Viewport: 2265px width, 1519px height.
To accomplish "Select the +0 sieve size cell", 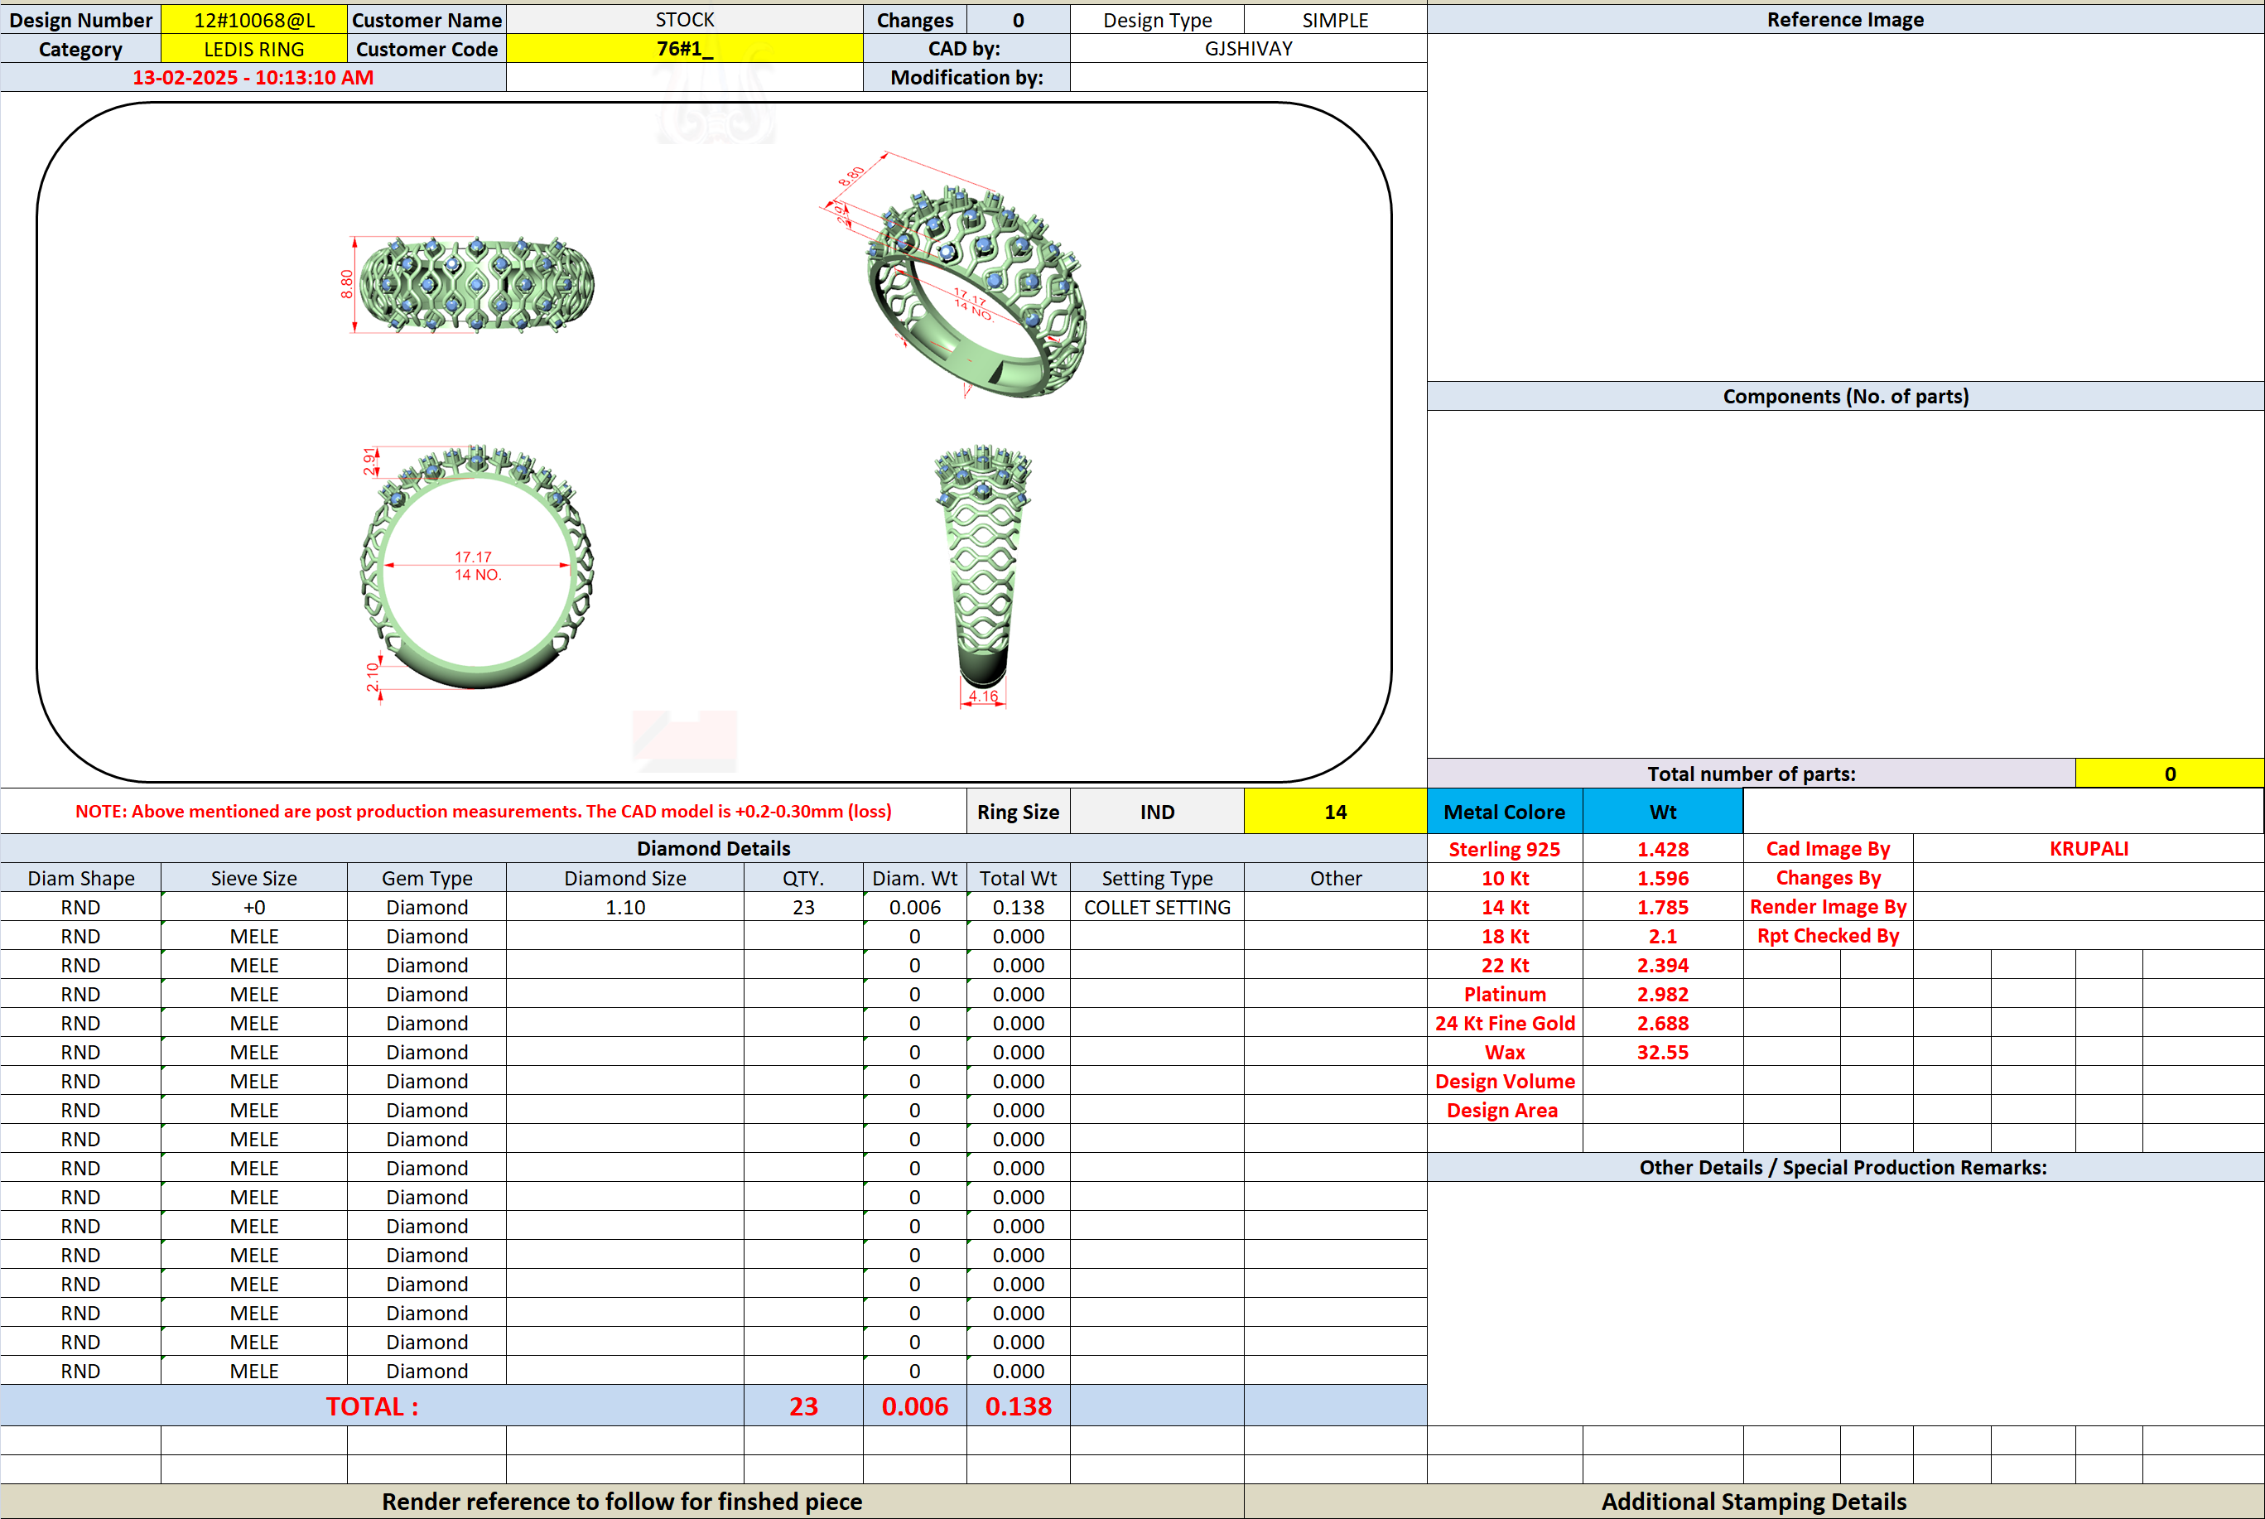I will click(253, 907).
